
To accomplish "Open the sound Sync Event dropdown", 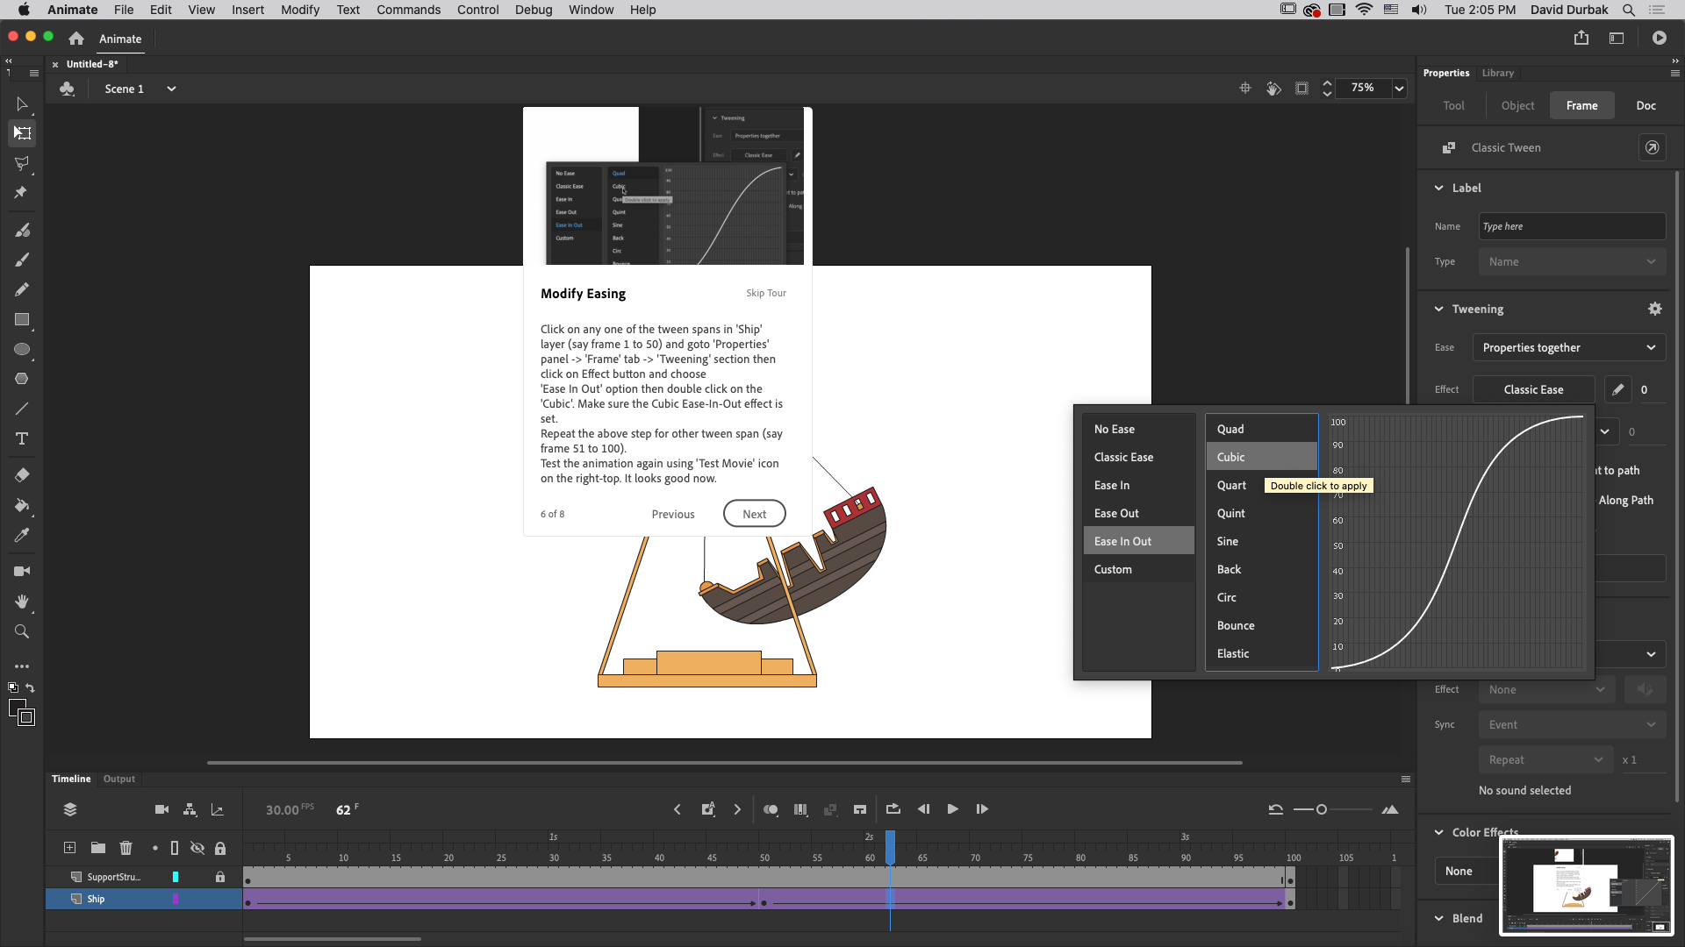I will [x=1572, y=724].
